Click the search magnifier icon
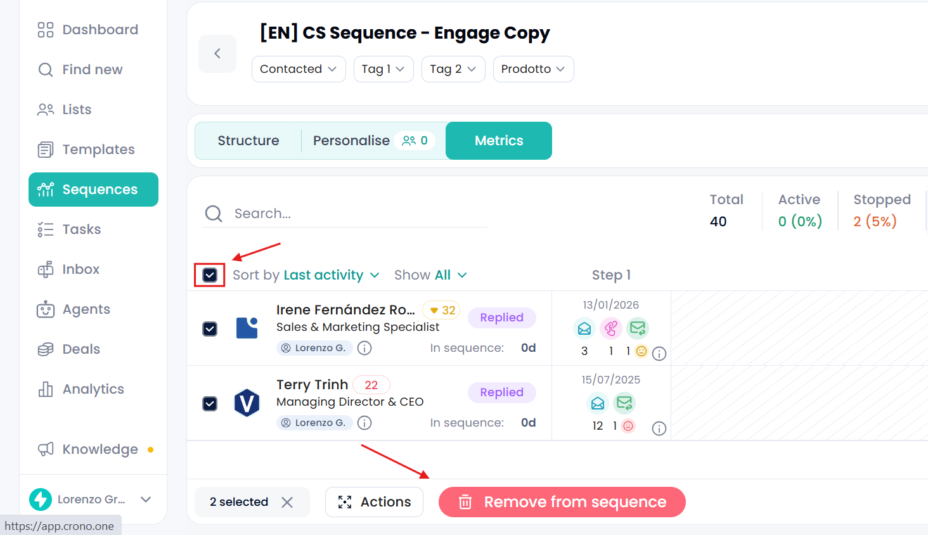 tap(214, 214)
